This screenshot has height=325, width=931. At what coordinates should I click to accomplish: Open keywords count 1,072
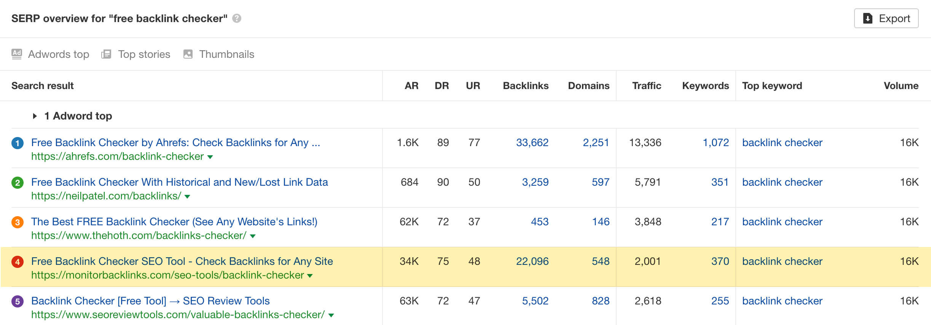[x=716, y=142]
